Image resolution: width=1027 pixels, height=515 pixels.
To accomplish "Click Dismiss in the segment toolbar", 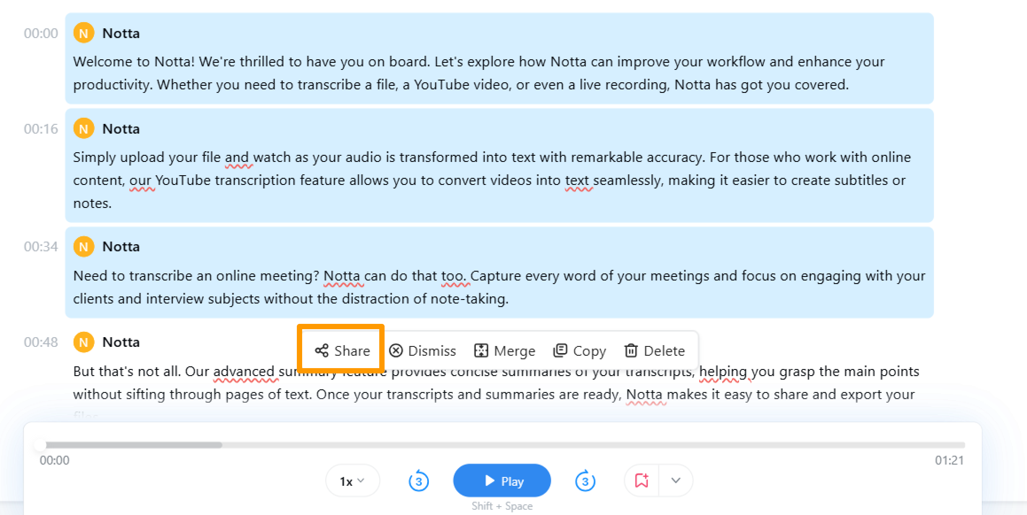I will [x=422, y=351].
